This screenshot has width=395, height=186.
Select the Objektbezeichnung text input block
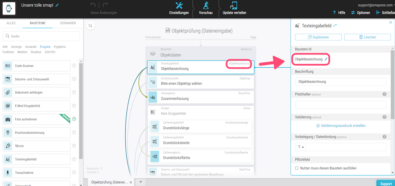click(201, 67)
